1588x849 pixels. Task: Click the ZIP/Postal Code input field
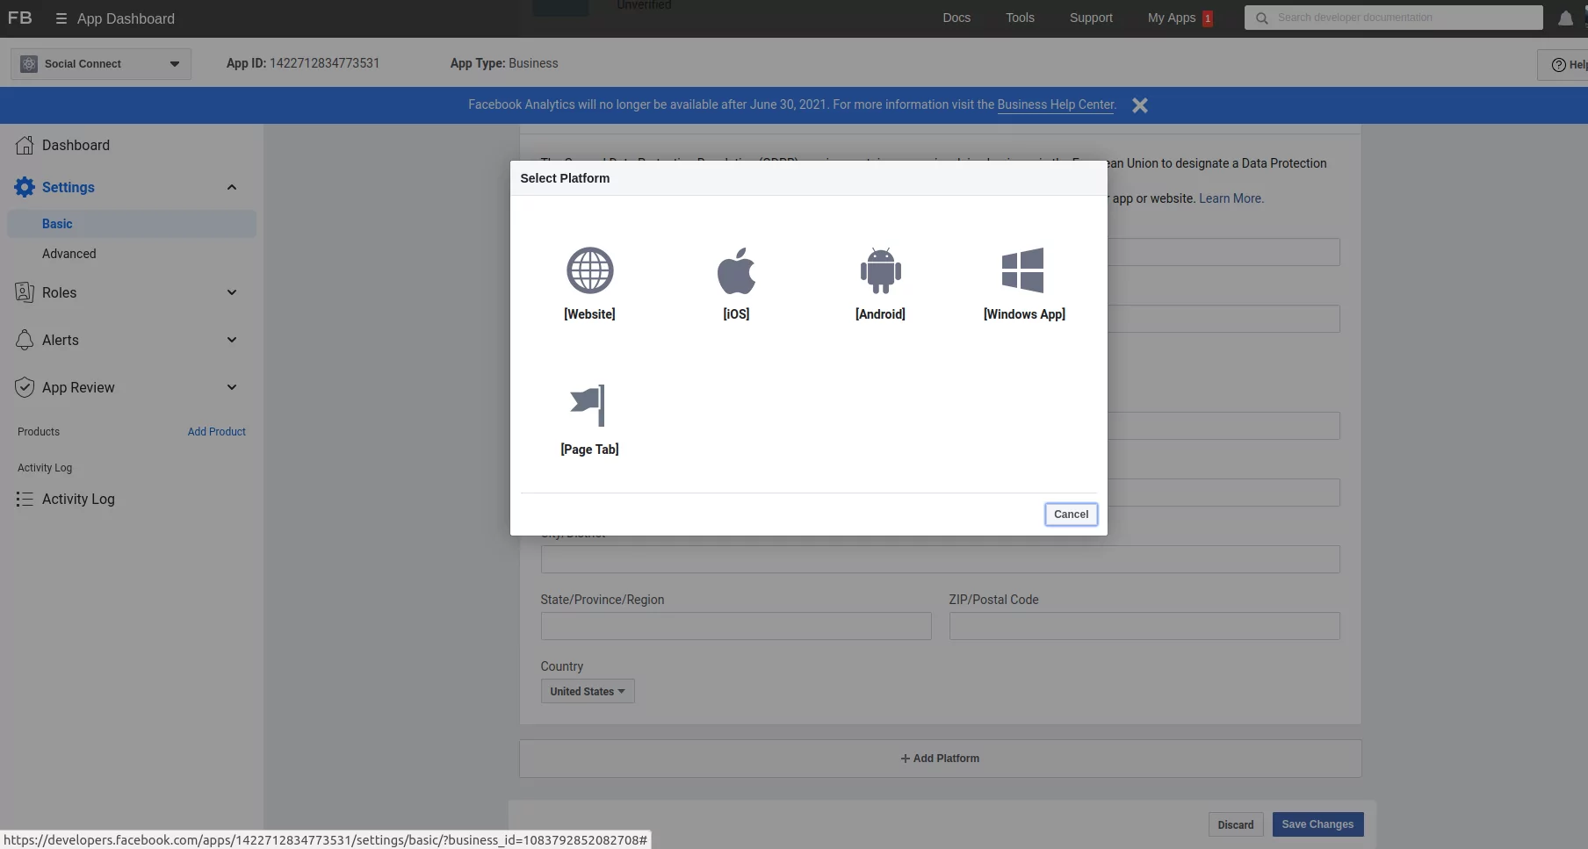(x=1144, y=626)
